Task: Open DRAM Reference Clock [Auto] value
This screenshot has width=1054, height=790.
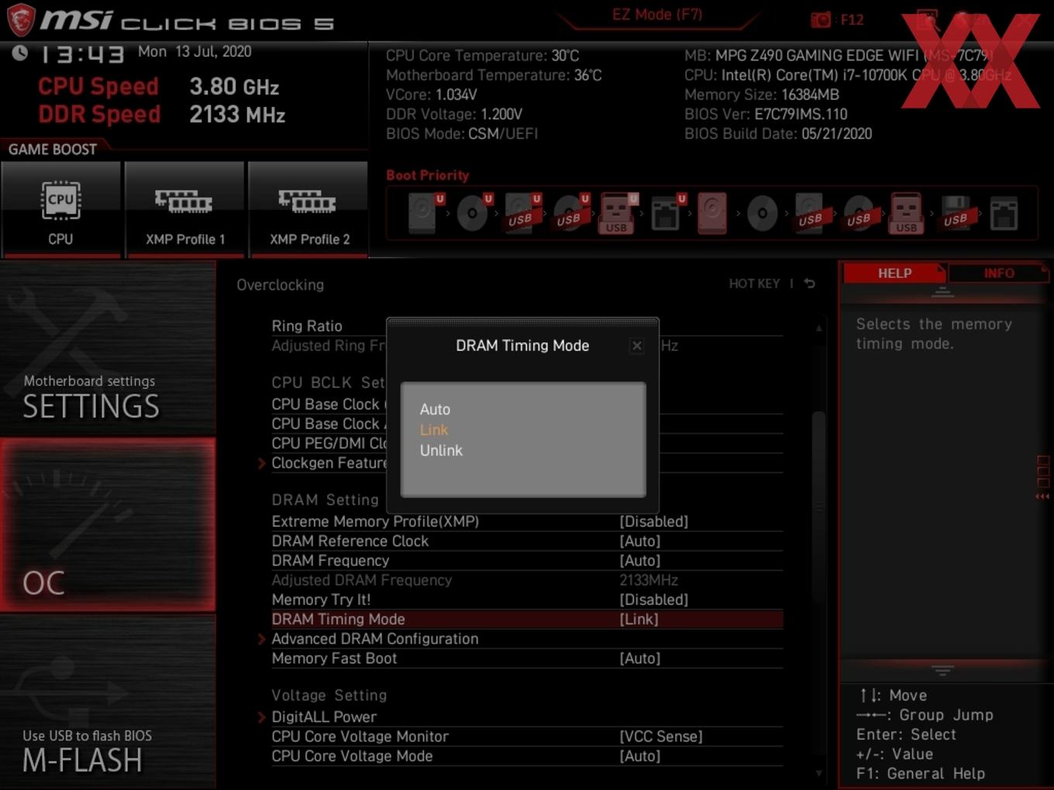Action: (x=640, y=541)
